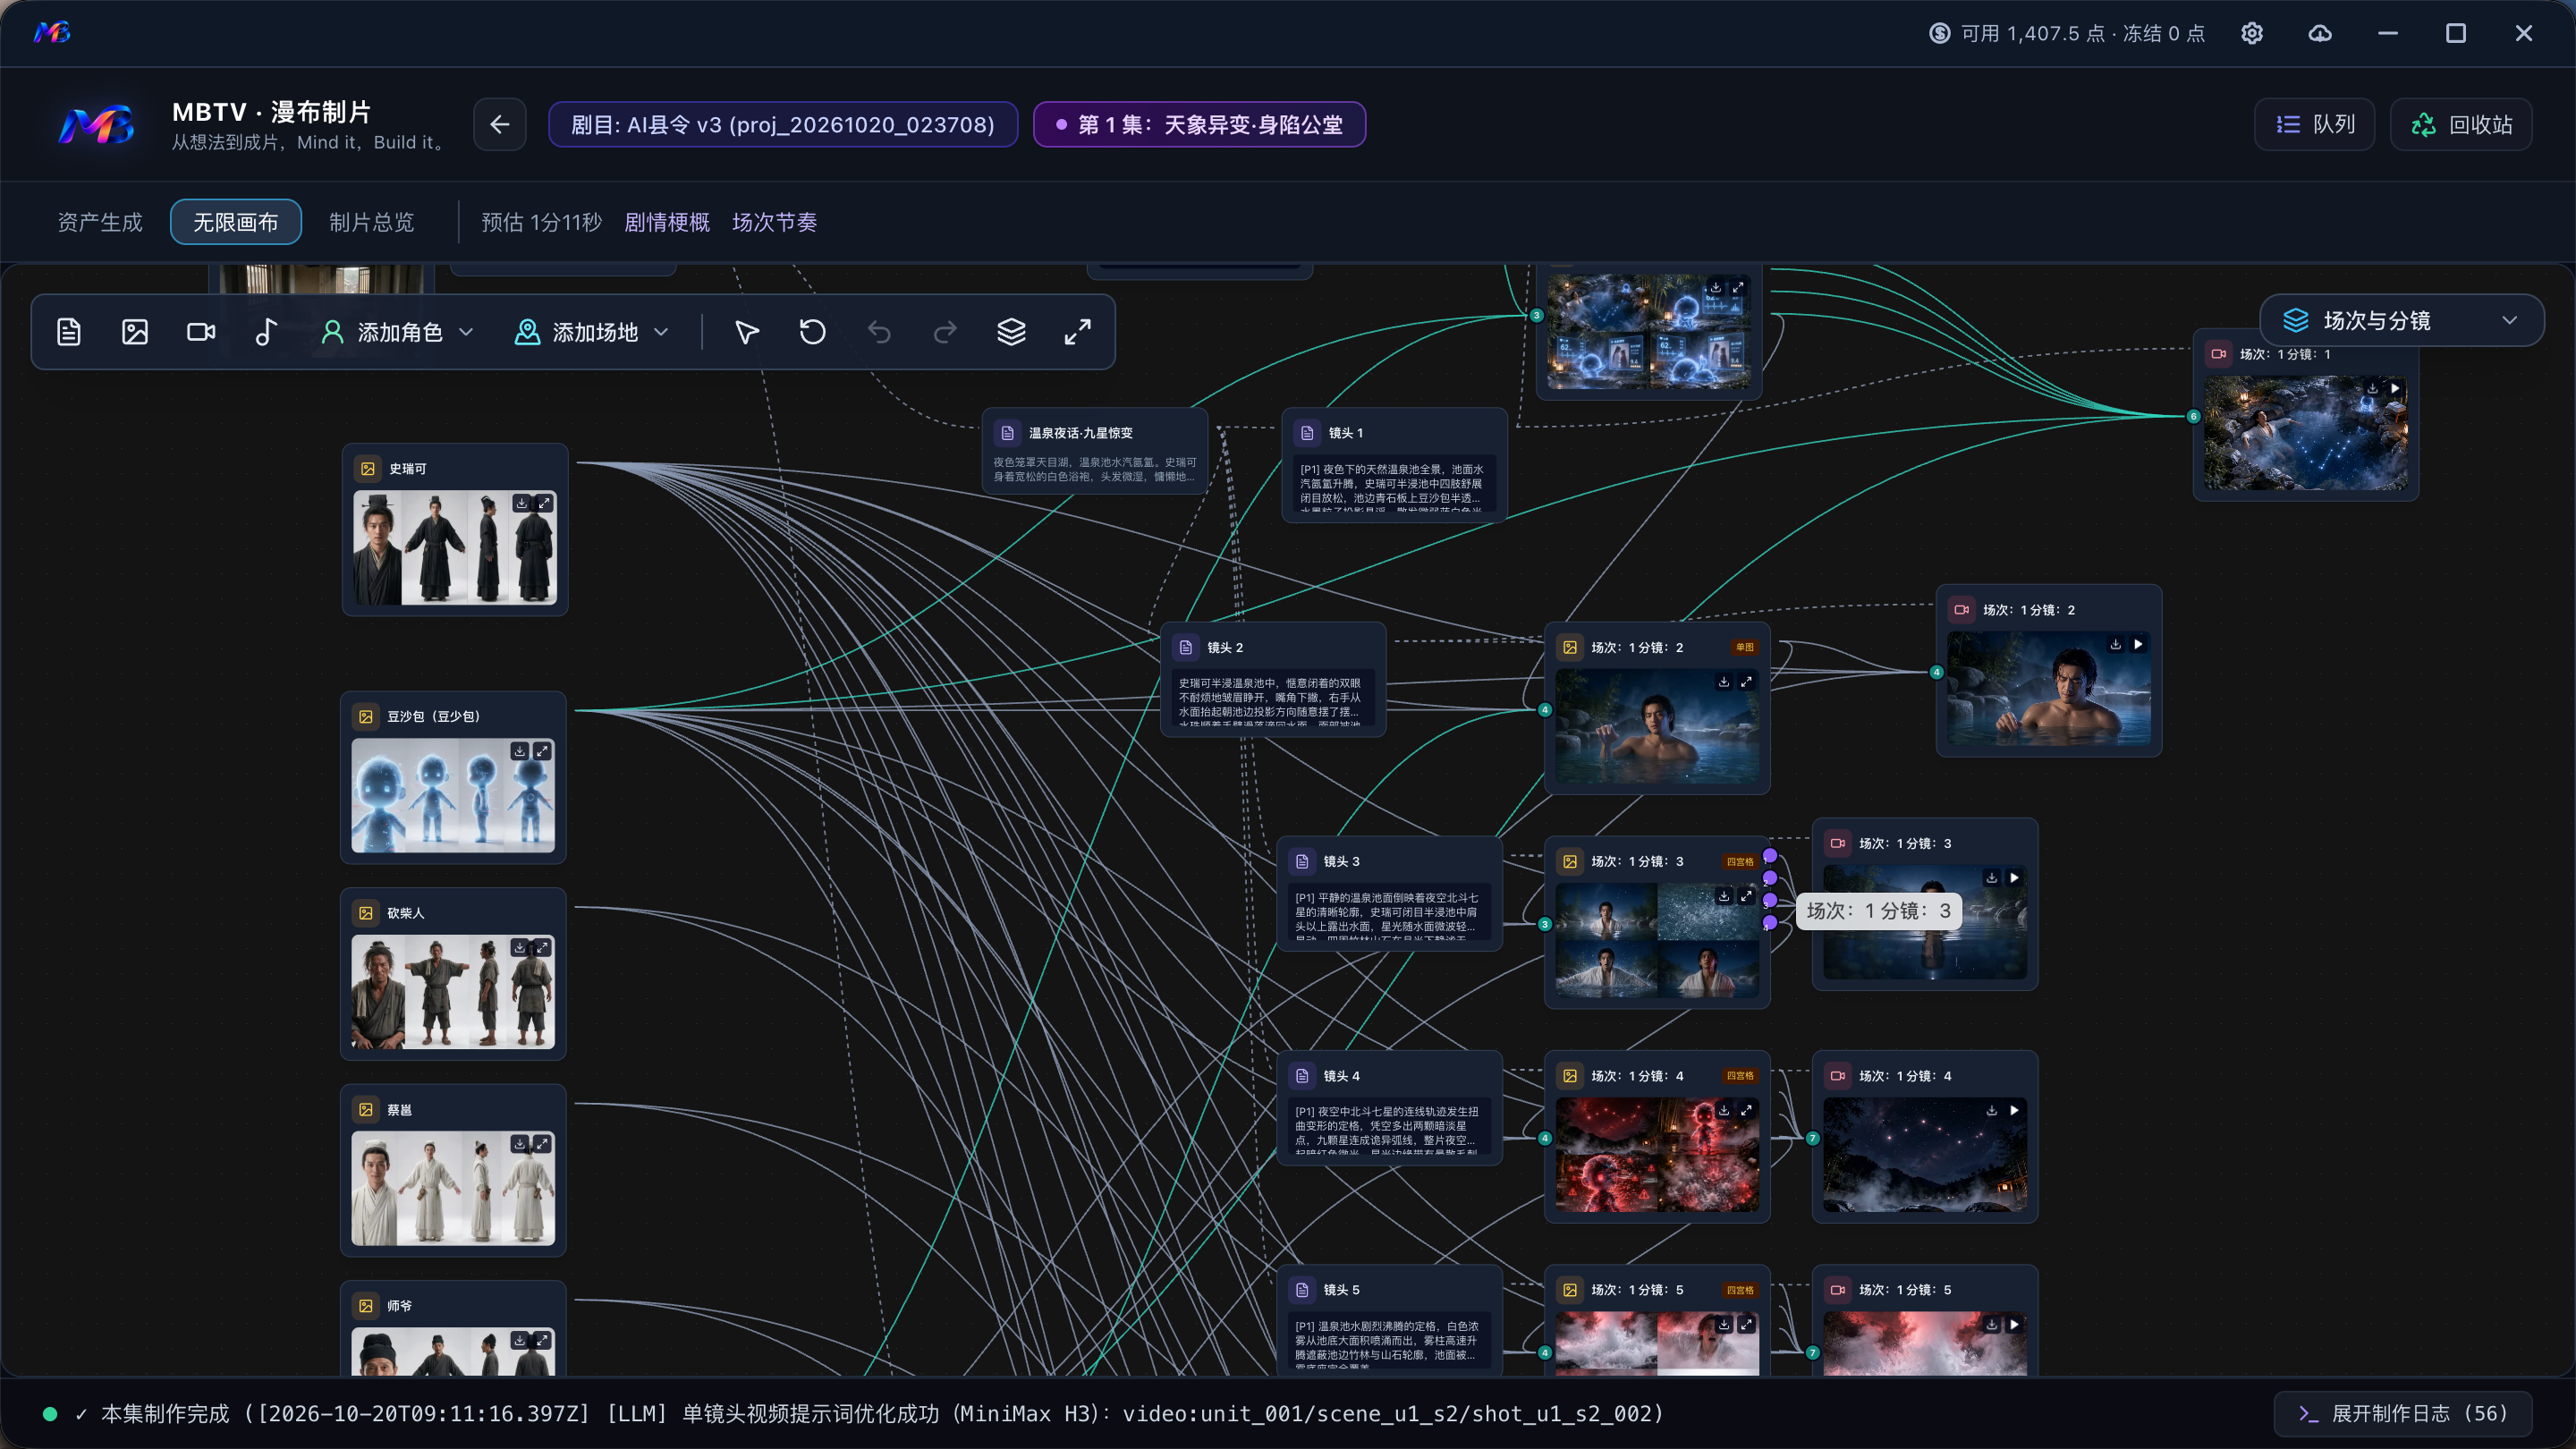Viewport: 2576px width, 1449px height.
Task: Click the cloud download icon
Action: pyautogui.click(x=2320, y=33)
